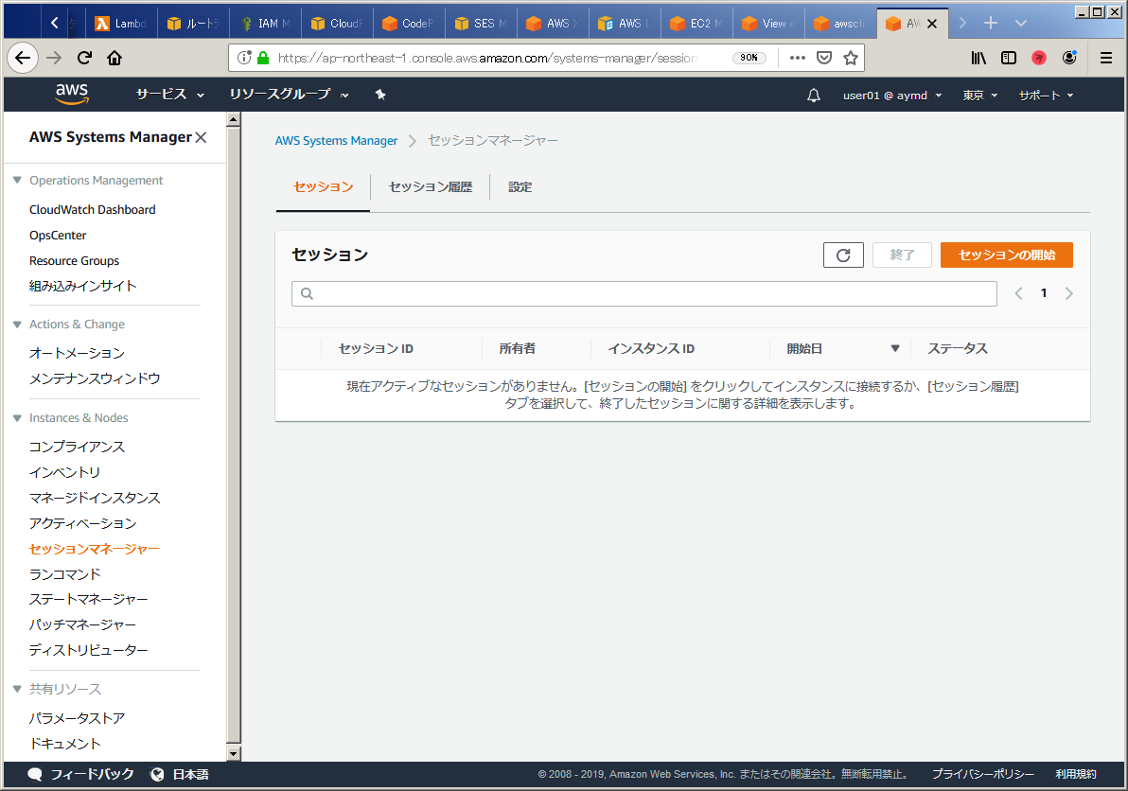The image size is (1128, 791).
Task: Bookmark this page with star icon
Action: click(851, 59)
